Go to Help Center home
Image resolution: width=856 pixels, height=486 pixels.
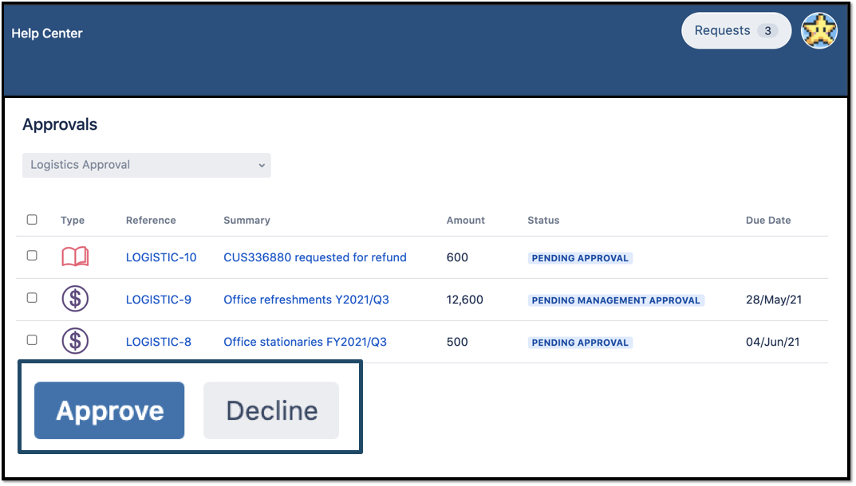point(47,33)
